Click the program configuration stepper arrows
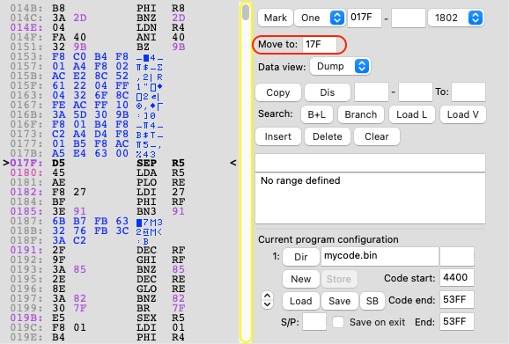The image size is (509, 344). 267,300
